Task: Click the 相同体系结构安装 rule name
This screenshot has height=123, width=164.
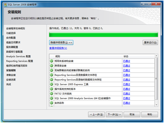Action: pyautogui.click(x=64, y=61)
